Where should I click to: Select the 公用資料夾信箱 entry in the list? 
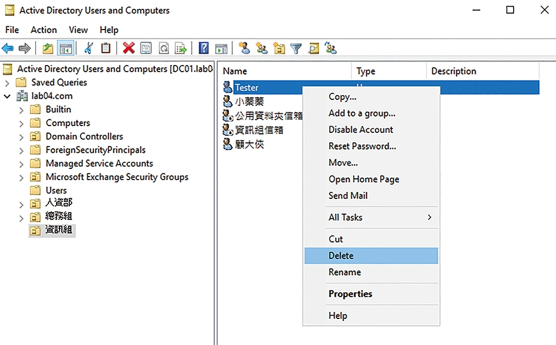coord(269,116)
